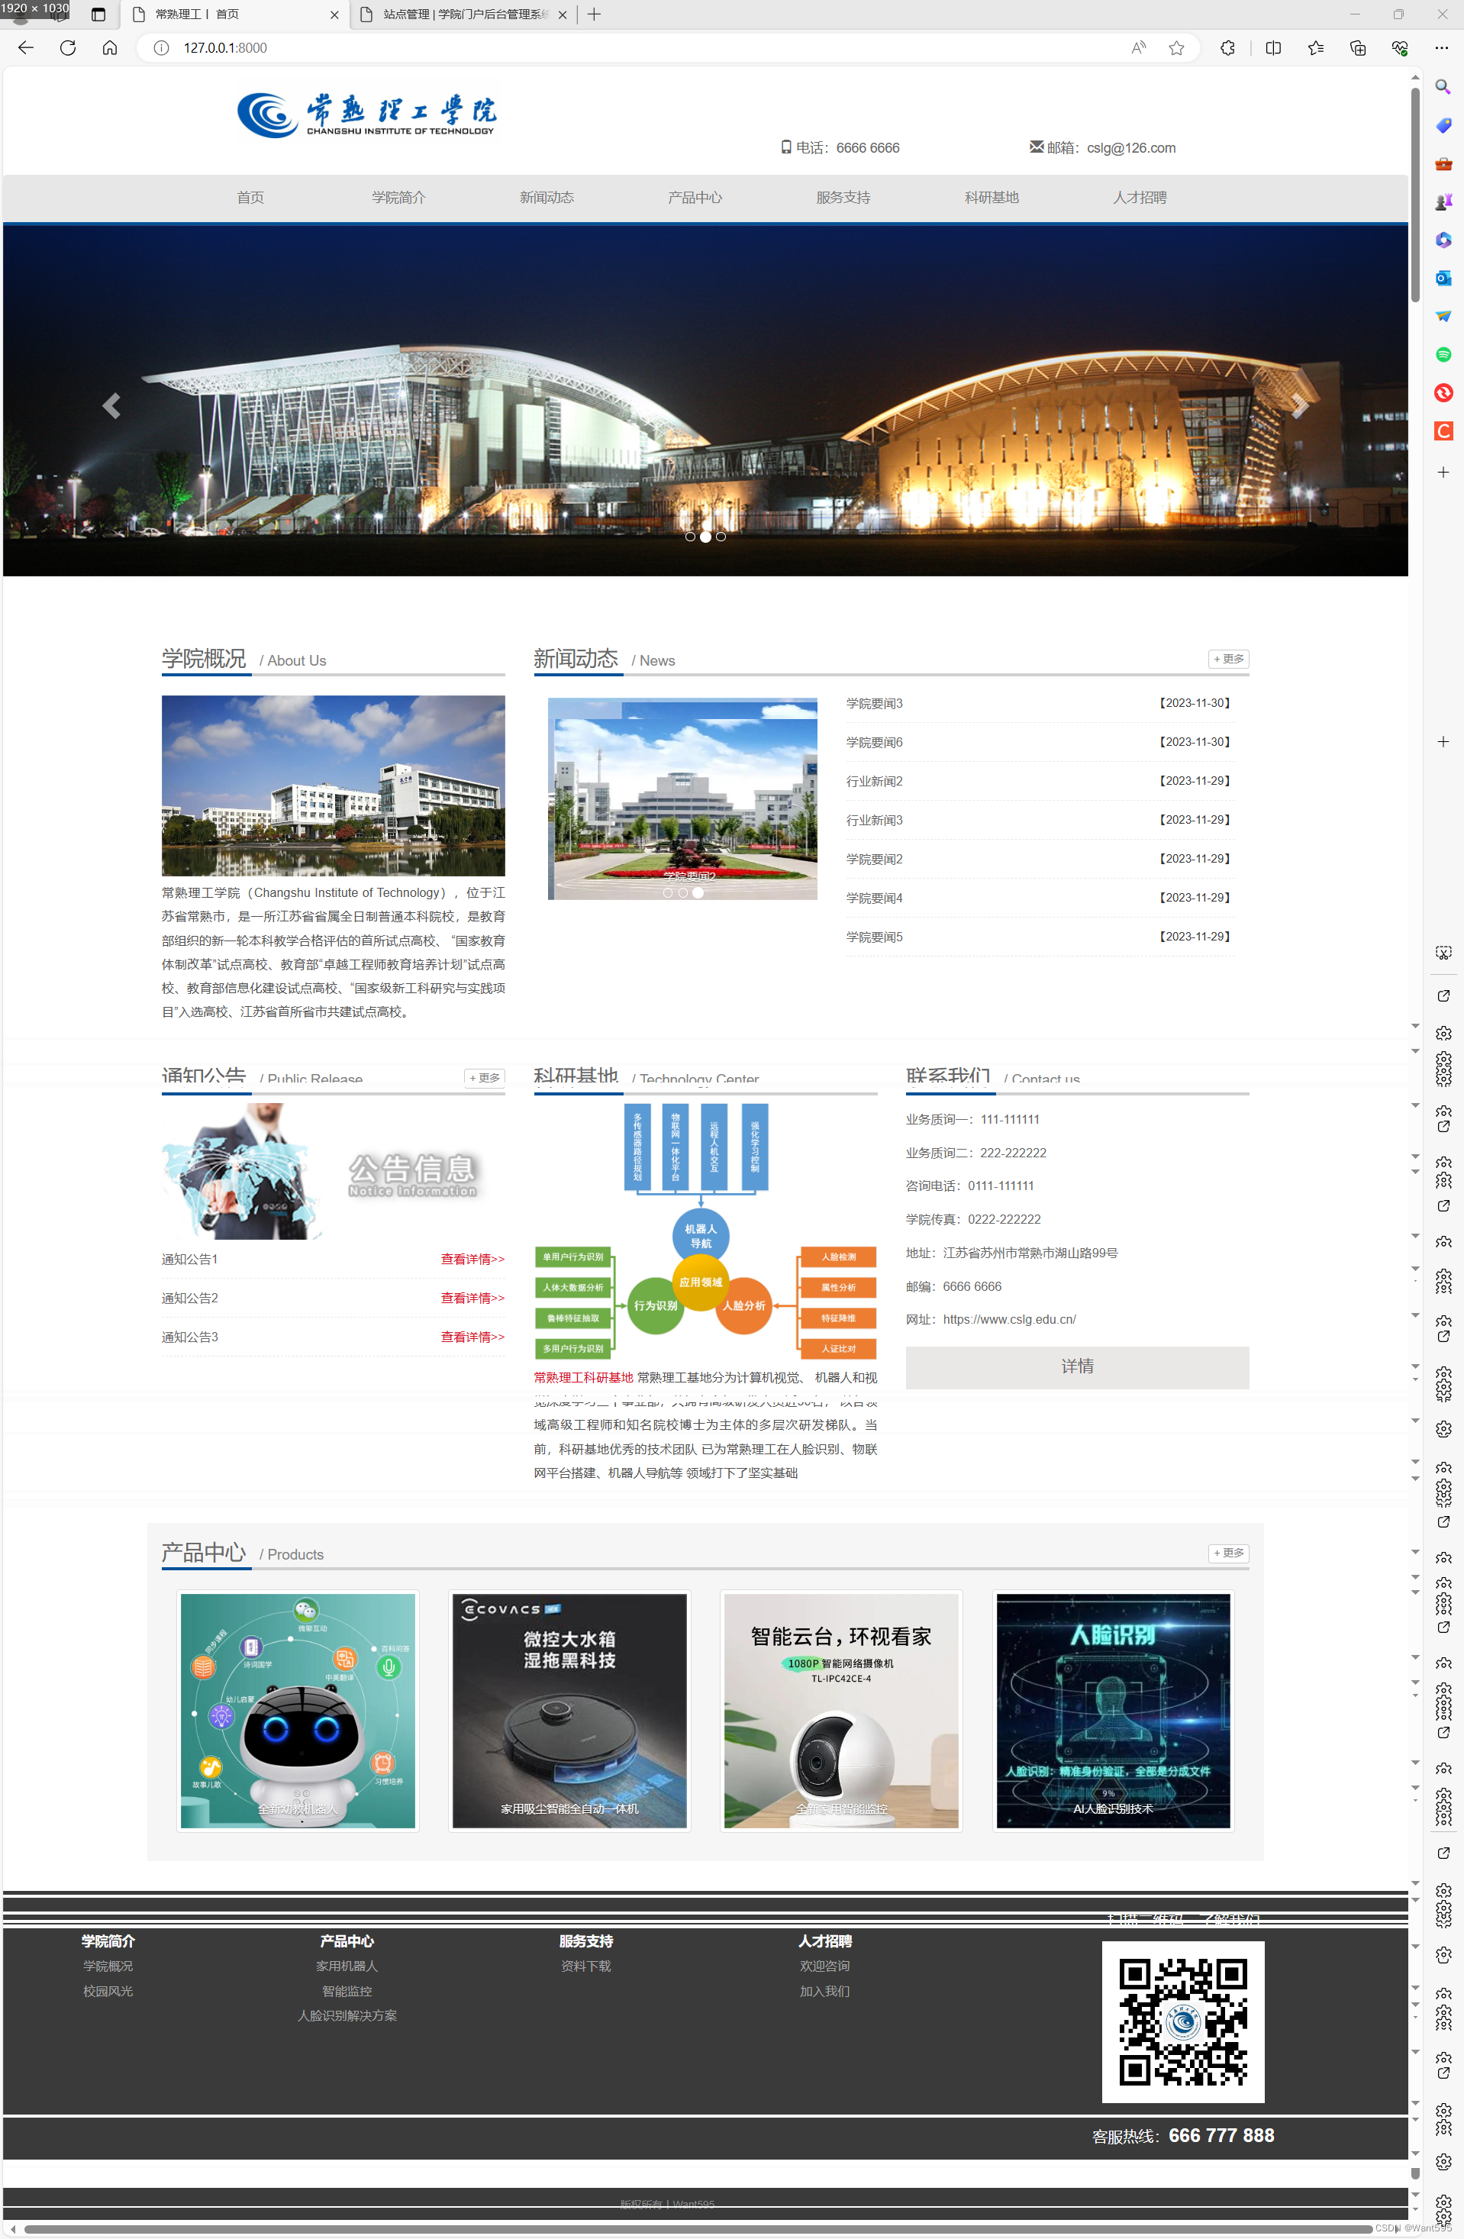The image size is (1464, 2239).
Task: Open footer link 加入我们
Action: coord(825,1991)
